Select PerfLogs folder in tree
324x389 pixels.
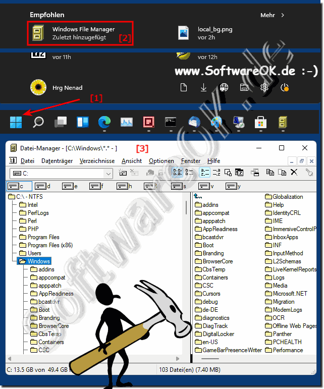click(34, 213)
